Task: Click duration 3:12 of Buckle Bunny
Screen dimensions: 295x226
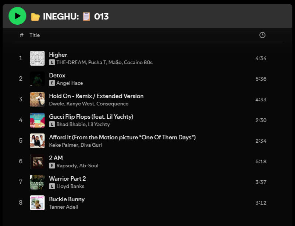Action: pos(261,203)
